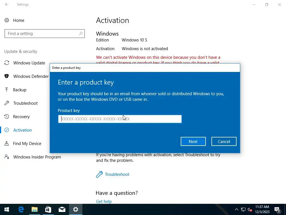Click the Find My Device person icon
This screenshot has width=286, height=215.
[7, 143]
